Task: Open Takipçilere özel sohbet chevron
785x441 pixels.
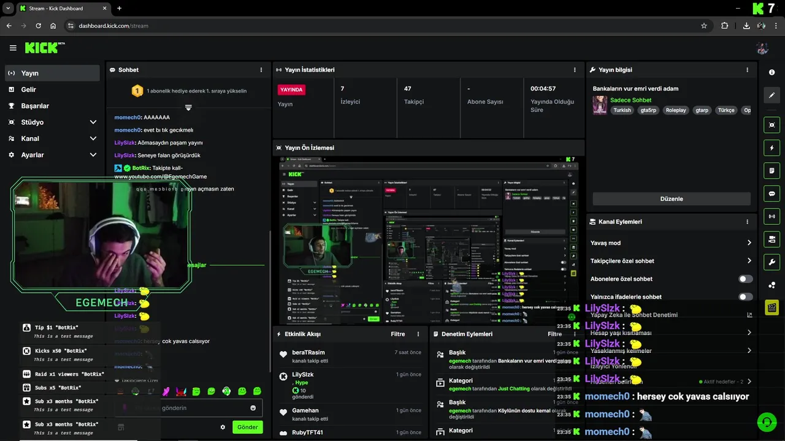Action: 749,260
